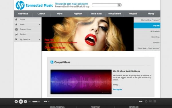Open the World genre tab
This screenshot has height=108, width=172.
60,14
